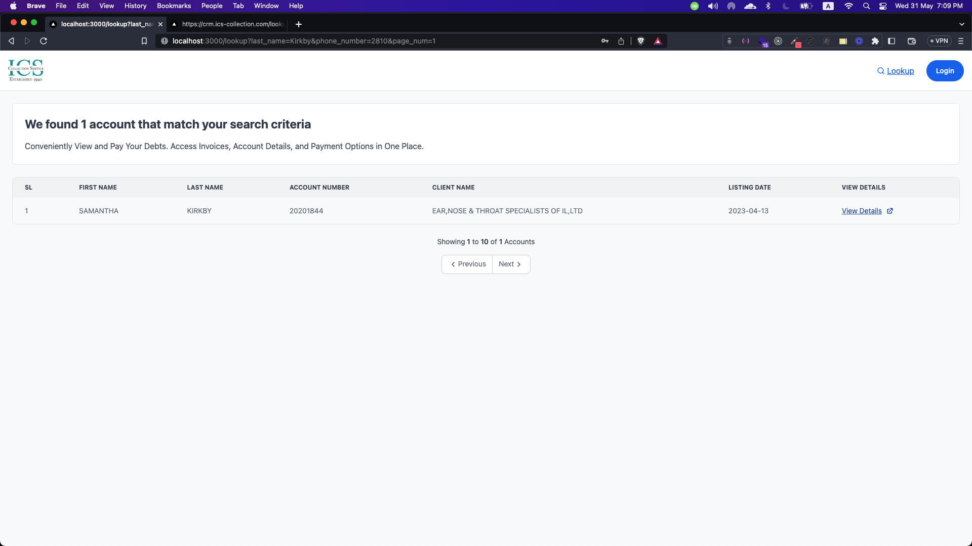Open the Brave Wallet icon
The width and height of the screenshot is (972, 546).
point(912,41)
